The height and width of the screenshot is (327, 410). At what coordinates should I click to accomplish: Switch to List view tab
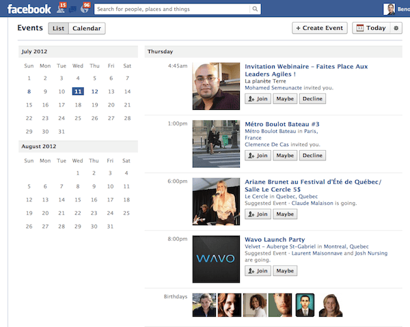coord(58,28)
